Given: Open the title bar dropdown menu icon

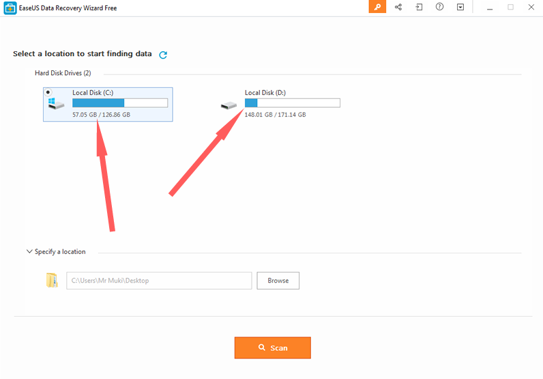Looking at the screenshot, I should tap(460, 7).
